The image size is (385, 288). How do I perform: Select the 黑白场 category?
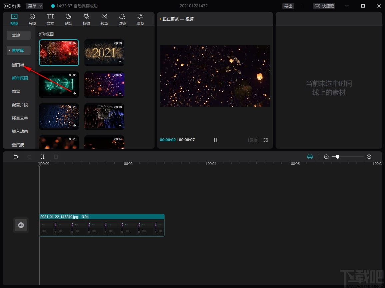click(18, 65)
